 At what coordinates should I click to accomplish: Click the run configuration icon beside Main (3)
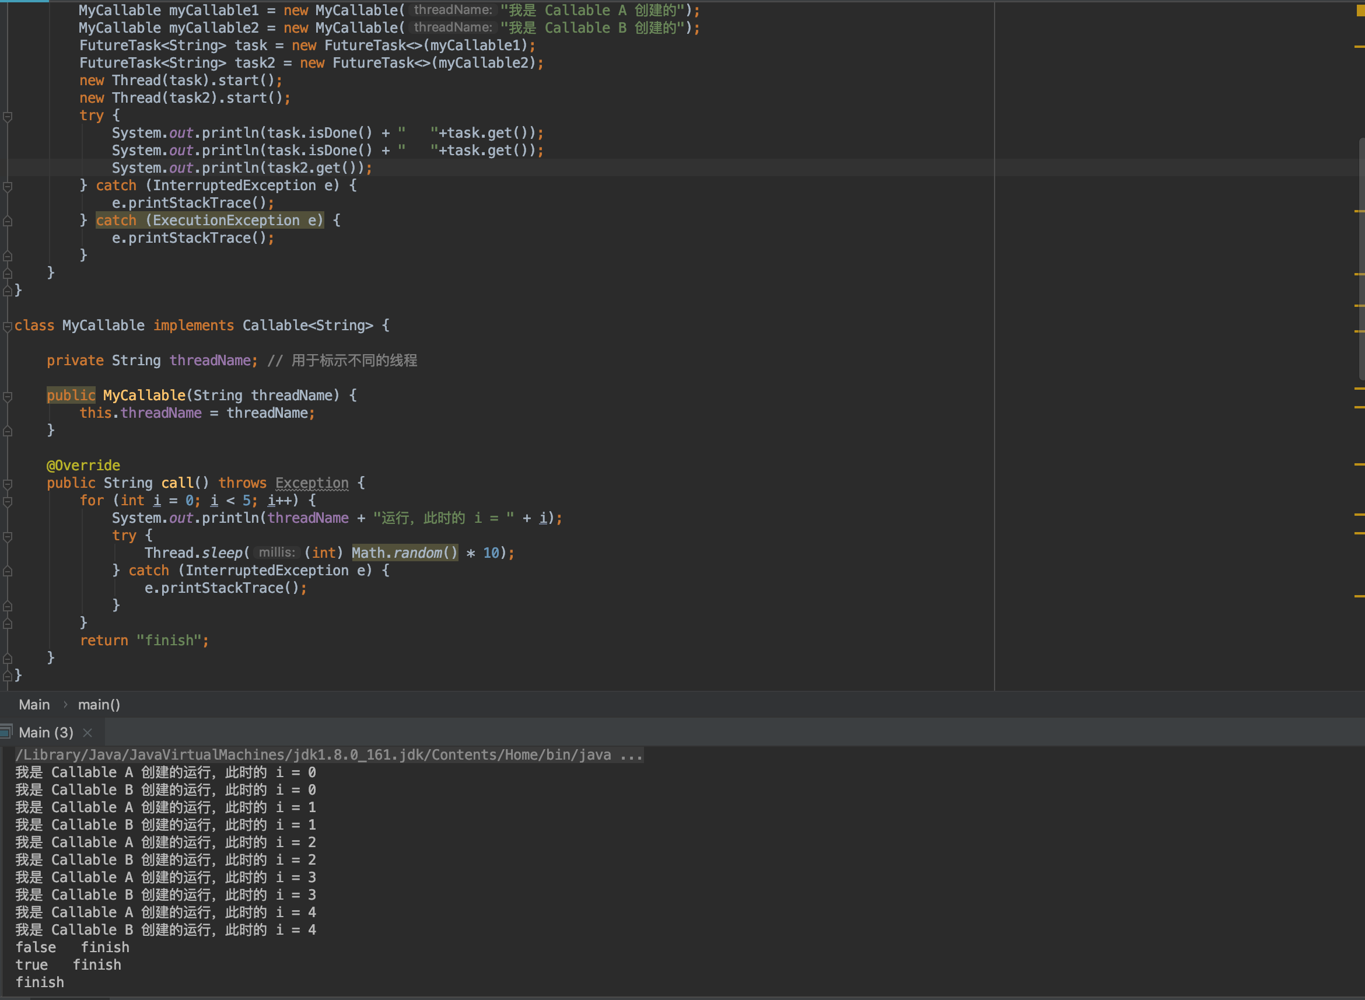pyautogui.click(x=6, y=732)
